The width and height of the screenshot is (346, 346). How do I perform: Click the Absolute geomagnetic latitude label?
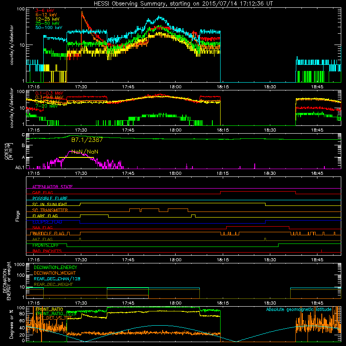[299, 309]
